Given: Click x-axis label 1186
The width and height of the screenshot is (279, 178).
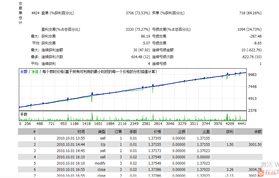Looking at the screenshot, I should pos(74,123).
